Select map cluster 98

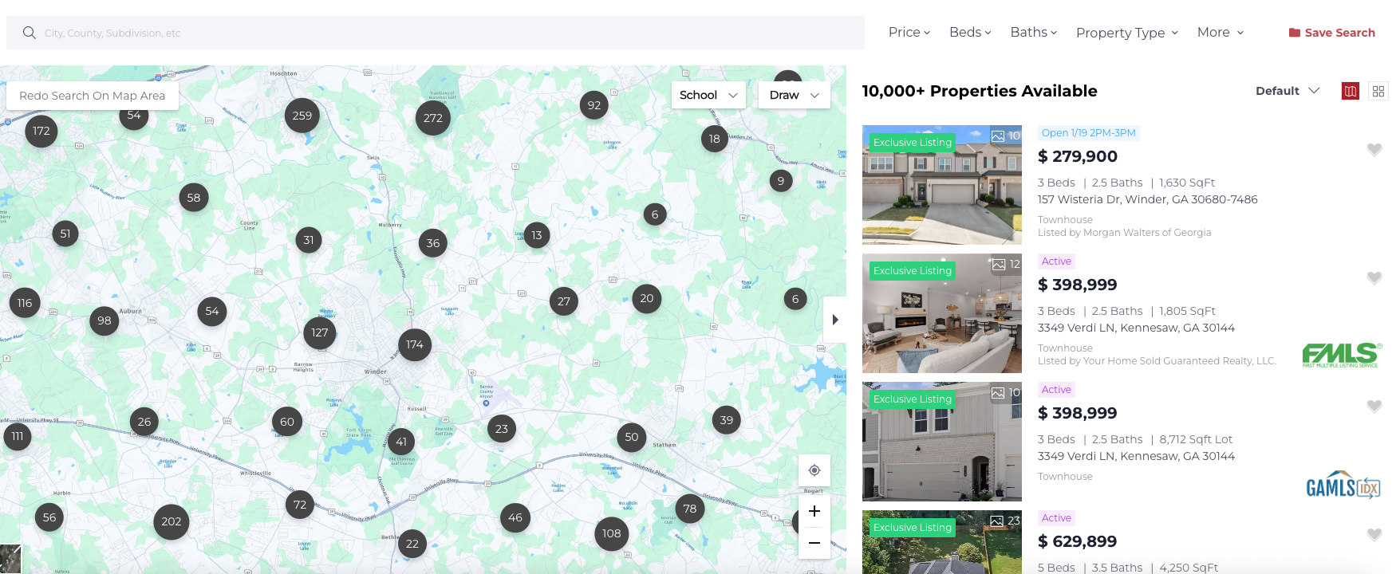click(x=105, y=320)
